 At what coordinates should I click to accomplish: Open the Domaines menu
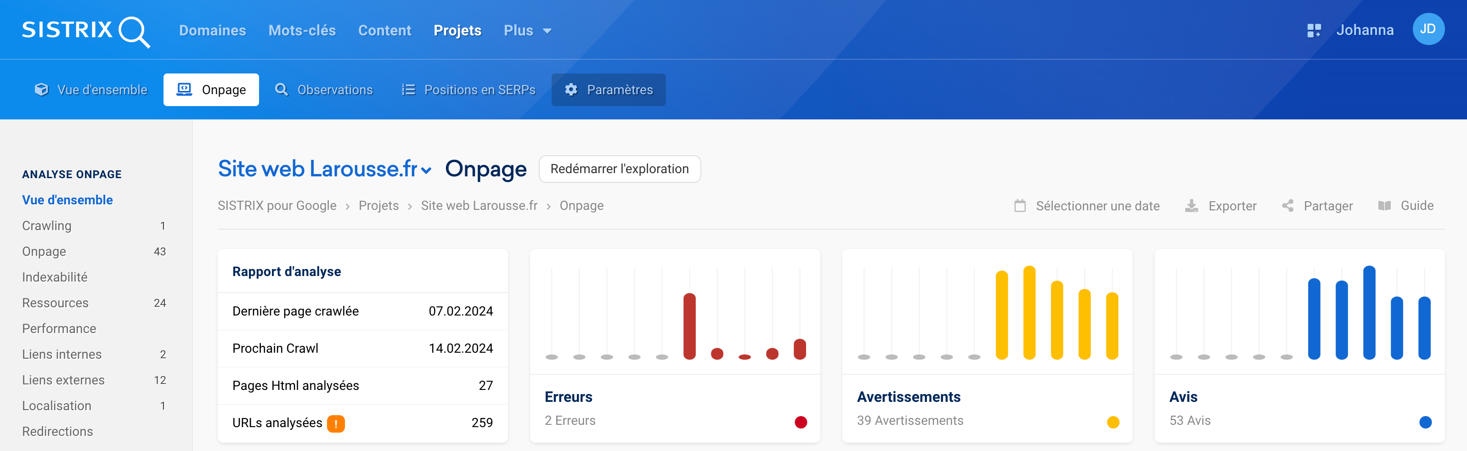point(212,30)
